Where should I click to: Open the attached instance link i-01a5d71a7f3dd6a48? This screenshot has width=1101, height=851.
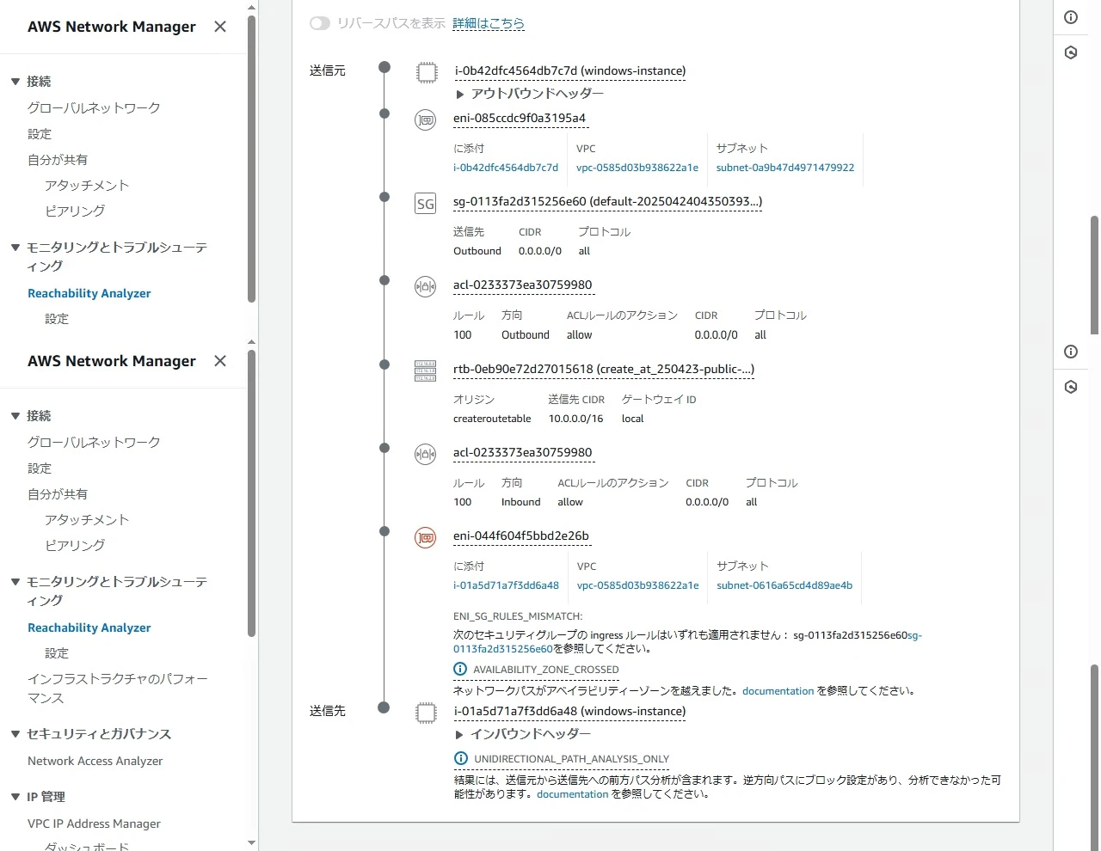[x=506, y=585]
